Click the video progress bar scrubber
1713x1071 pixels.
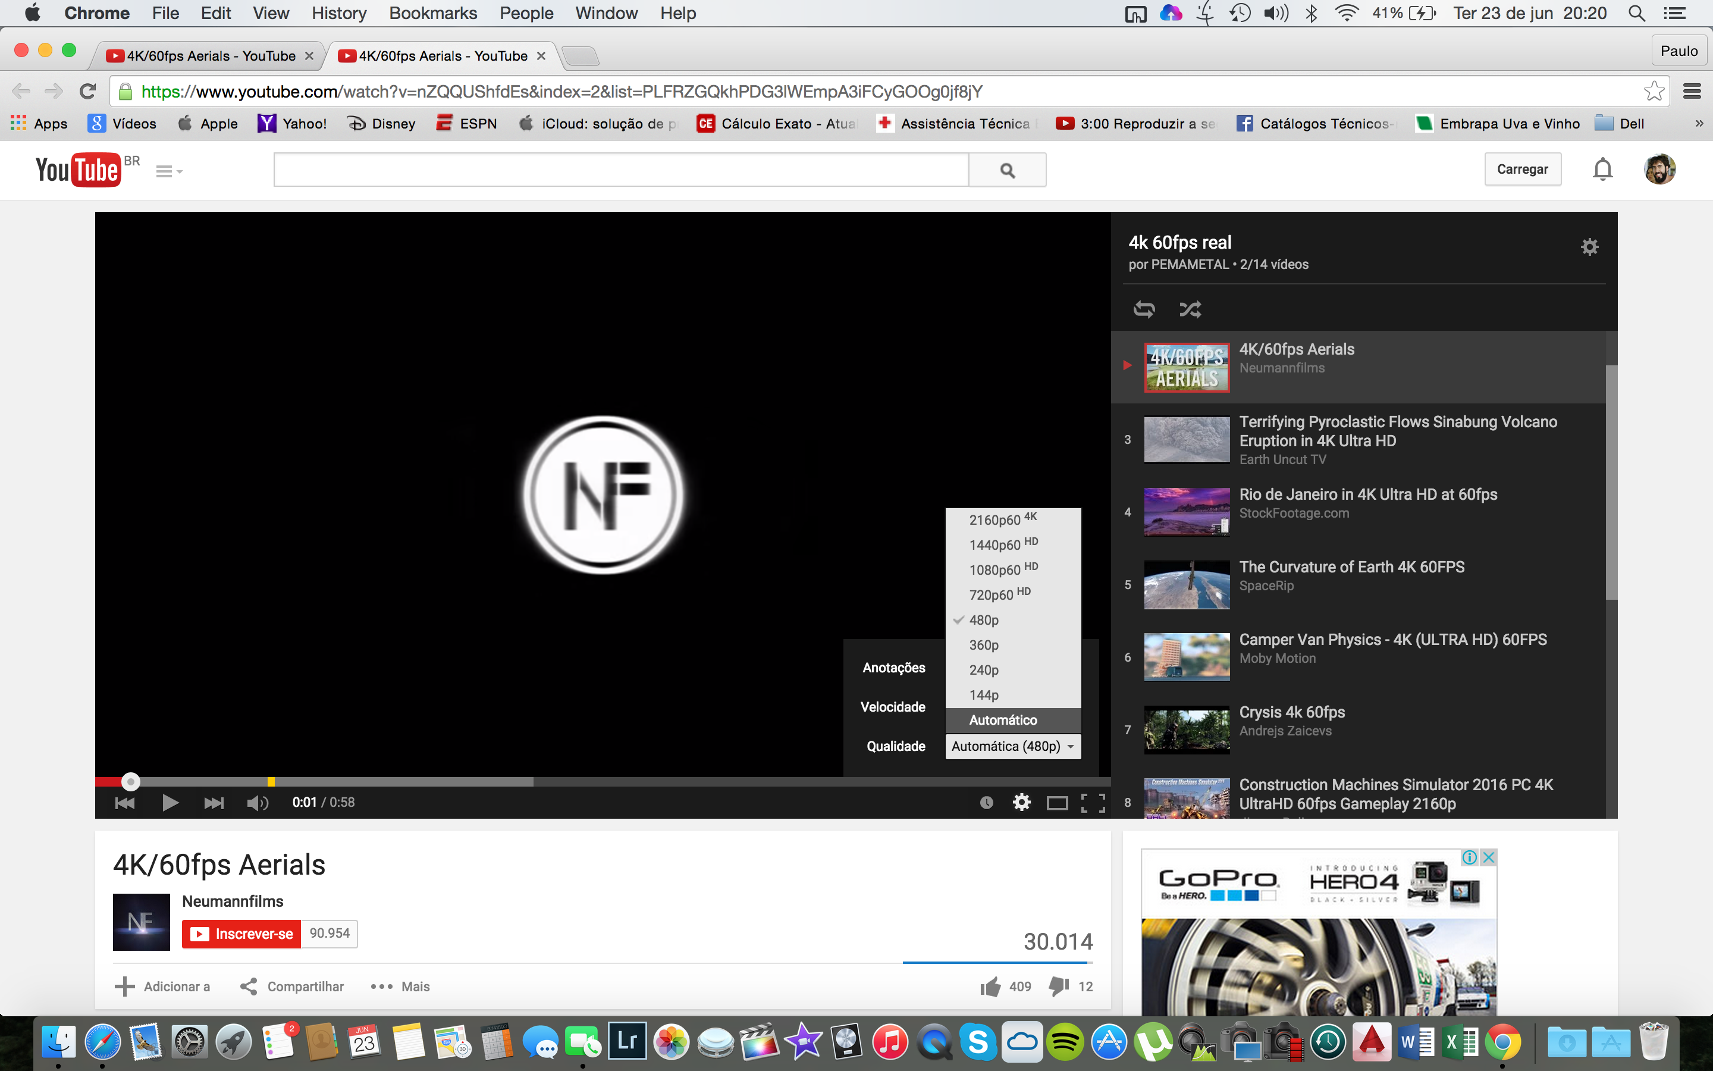pos(130,781)
